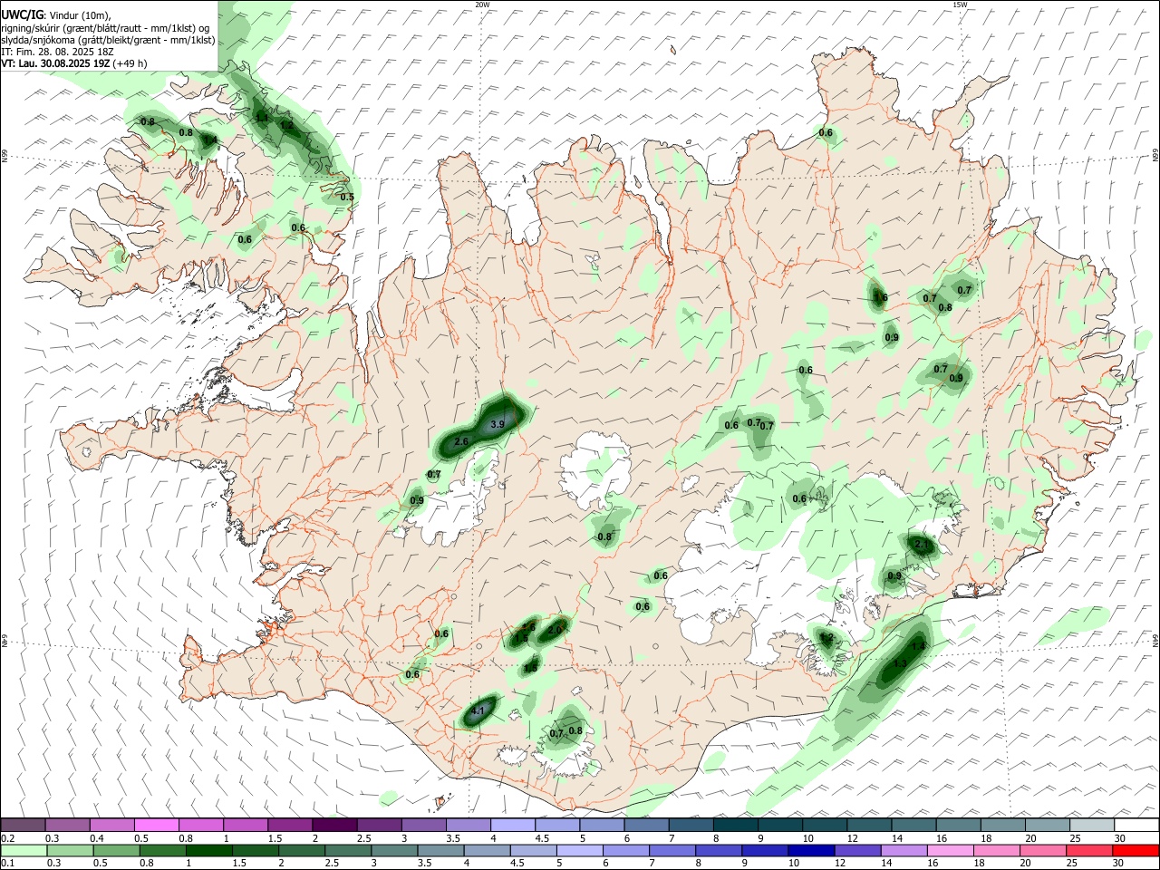
Task: Click the 15W longitude label at the top
Action: click(x=960, y=5)
